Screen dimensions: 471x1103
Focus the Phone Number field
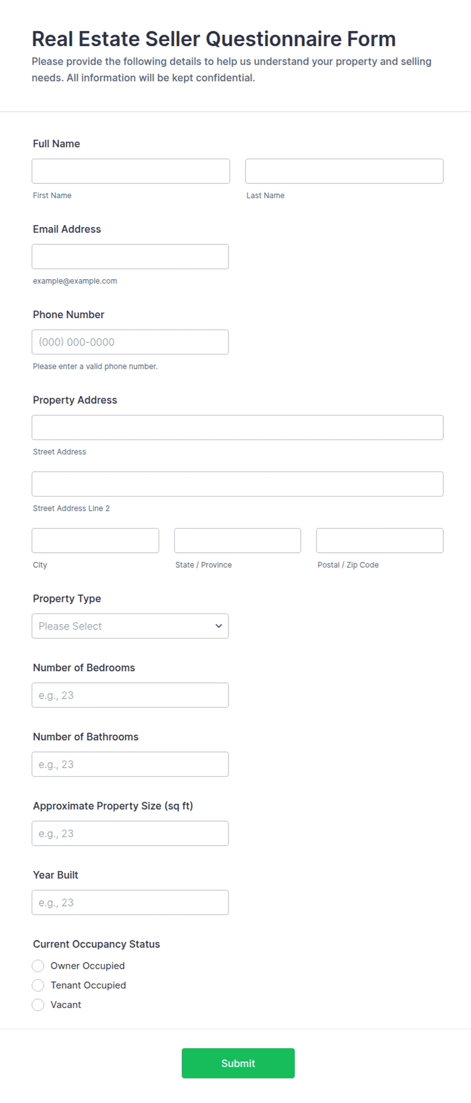pos(130,342)
